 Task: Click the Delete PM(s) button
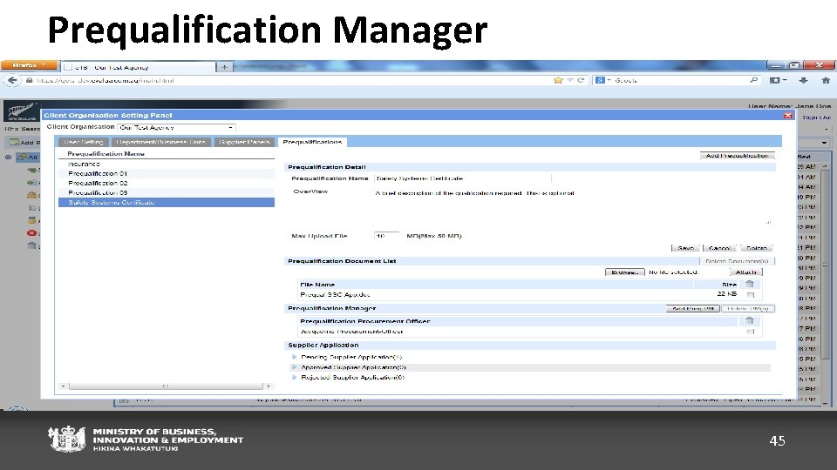747,308
